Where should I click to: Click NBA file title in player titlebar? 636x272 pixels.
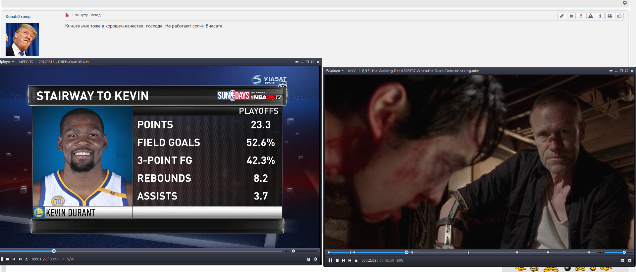click(x=64, y=62)
